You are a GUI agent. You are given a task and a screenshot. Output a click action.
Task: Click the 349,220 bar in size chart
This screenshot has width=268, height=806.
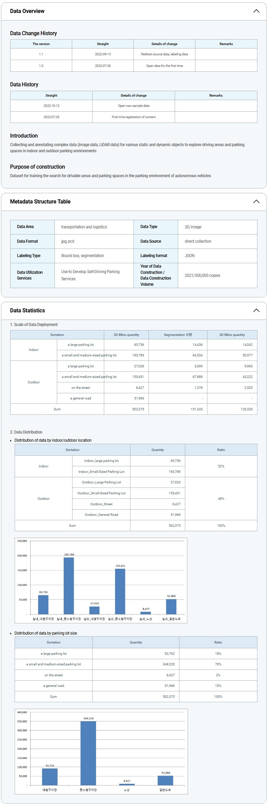click(x=88, y=753)
